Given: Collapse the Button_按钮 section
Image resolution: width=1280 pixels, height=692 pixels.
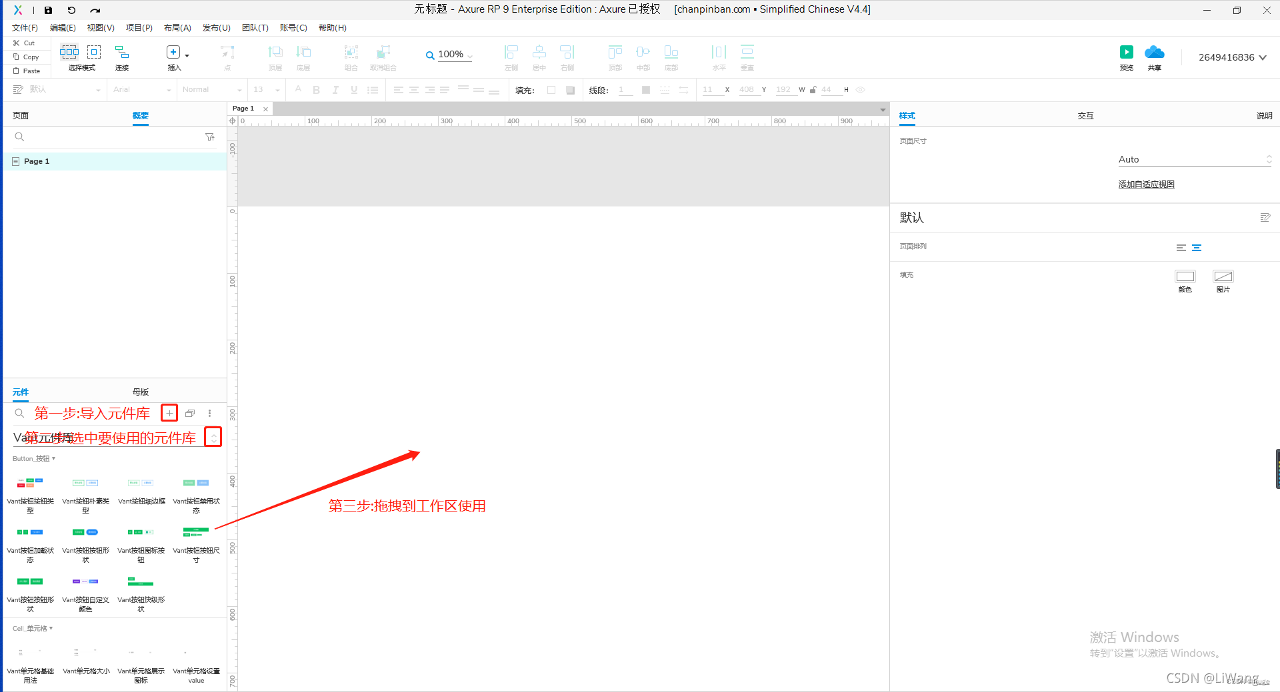Looking at the screenshot, I should point(34,458).
